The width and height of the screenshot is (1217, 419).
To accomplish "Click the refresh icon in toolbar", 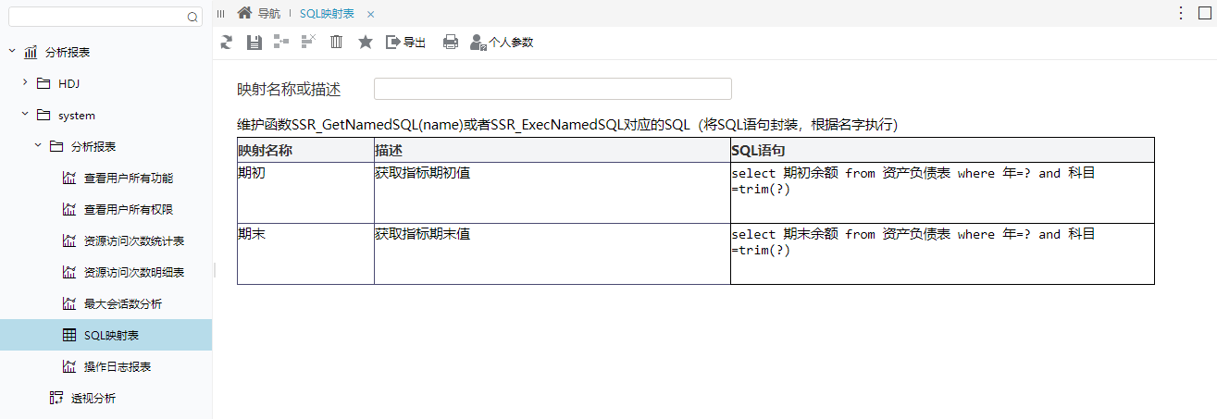I will pos(227,42).
